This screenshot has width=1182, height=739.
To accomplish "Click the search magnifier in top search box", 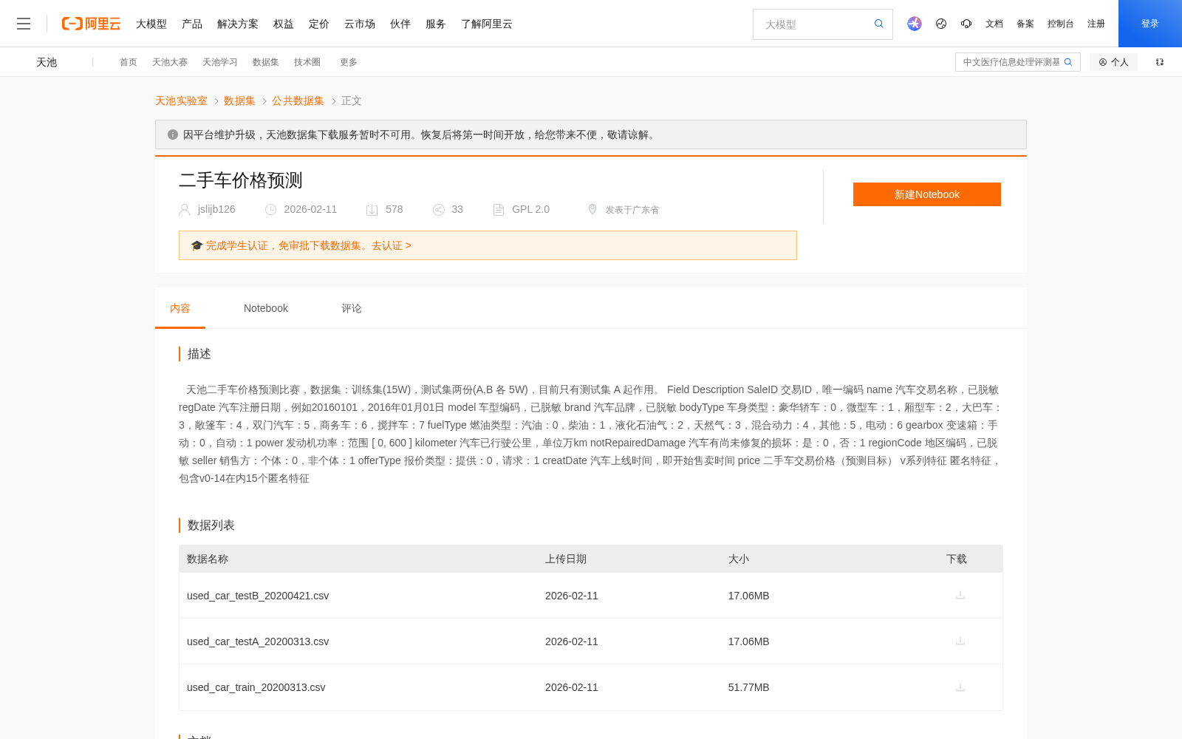I will (879, 24).
